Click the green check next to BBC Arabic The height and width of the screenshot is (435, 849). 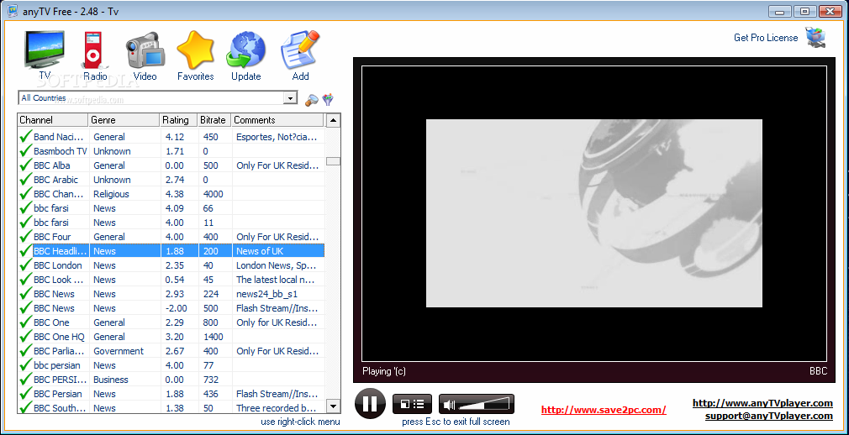click(x=25, y=180)
